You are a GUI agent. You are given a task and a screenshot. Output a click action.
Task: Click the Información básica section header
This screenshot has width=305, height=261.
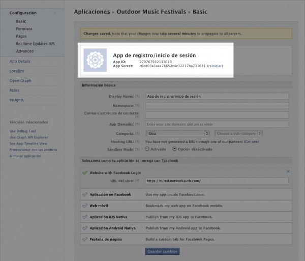[186, 85]
